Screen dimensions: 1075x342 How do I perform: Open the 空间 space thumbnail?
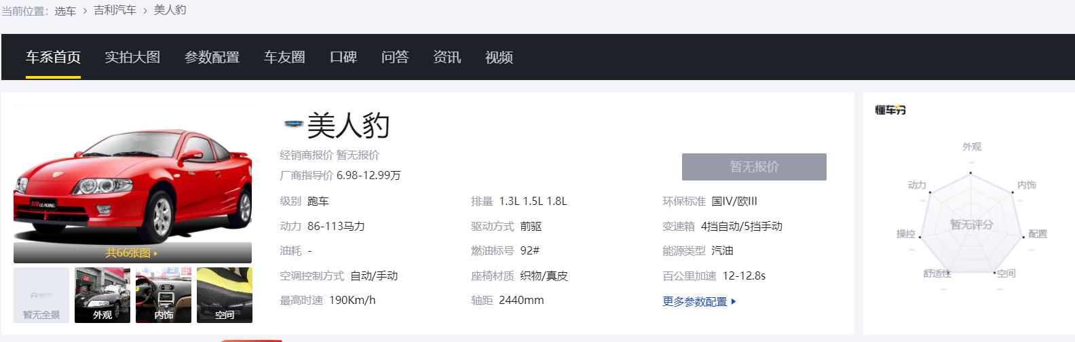(x=225, y=295)
